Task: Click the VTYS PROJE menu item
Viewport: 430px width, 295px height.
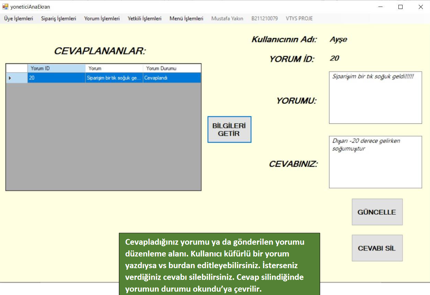Action: pyautogui.click(x=299, y=18)
